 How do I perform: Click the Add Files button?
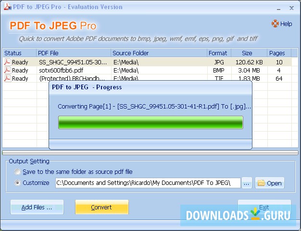[37, 207]
